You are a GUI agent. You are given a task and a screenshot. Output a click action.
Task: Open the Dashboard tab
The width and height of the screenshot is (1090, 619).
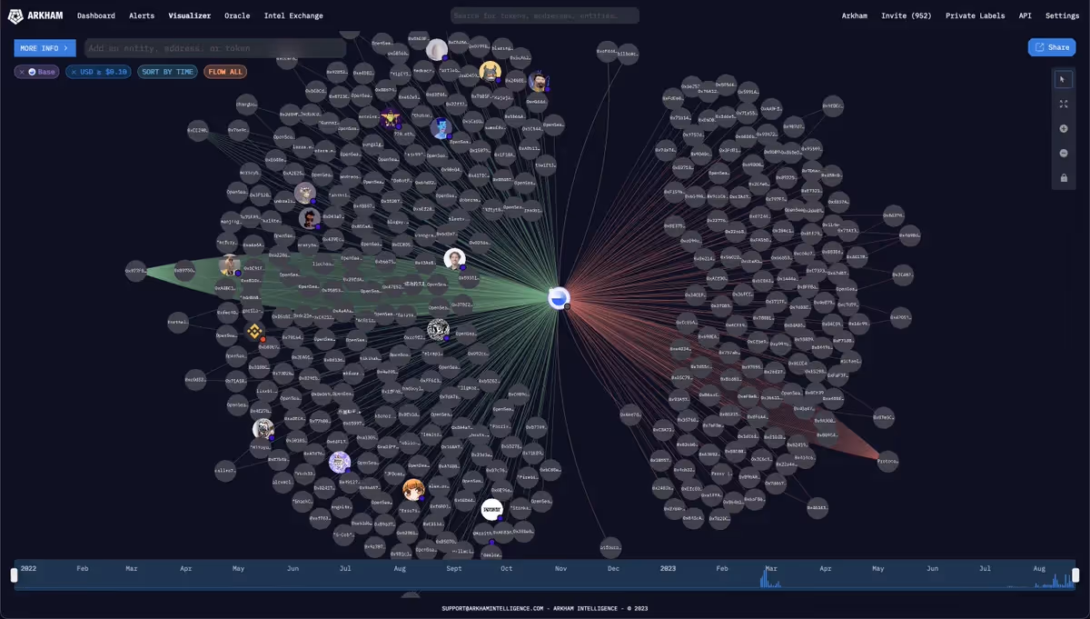96,15
